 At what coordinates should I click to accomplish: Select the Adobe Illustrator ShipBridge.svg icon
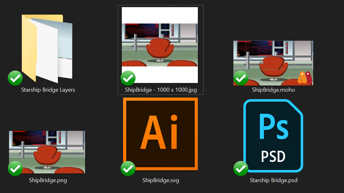[x=160, y=134]
